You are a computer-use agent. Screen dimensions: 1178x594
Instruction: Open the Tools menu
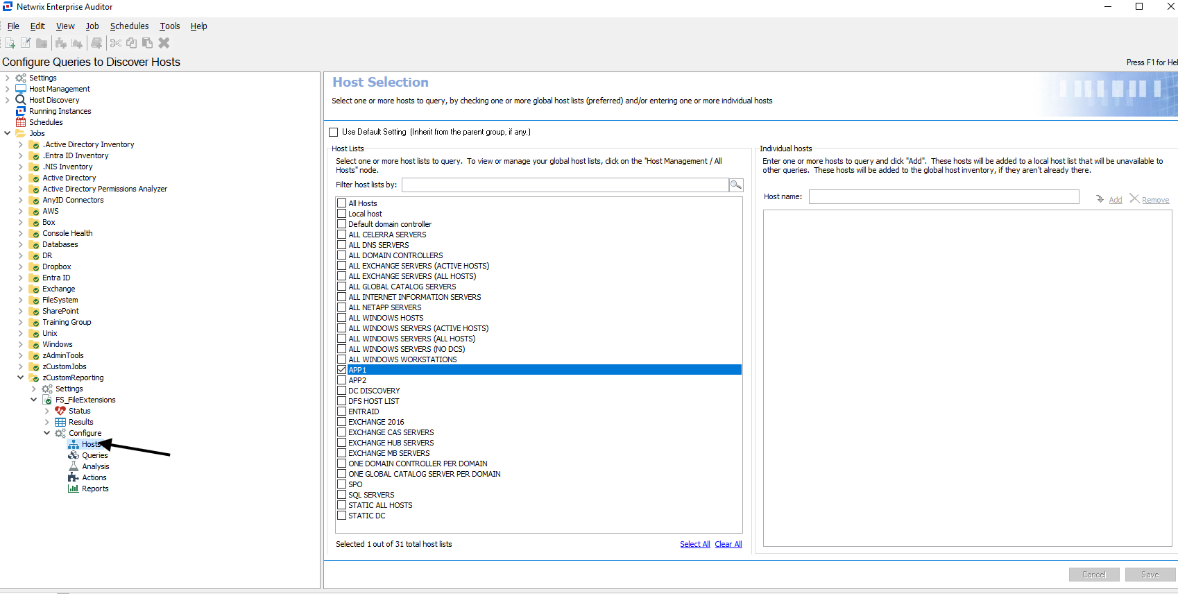pyautogui.click(x=169, y=26)
